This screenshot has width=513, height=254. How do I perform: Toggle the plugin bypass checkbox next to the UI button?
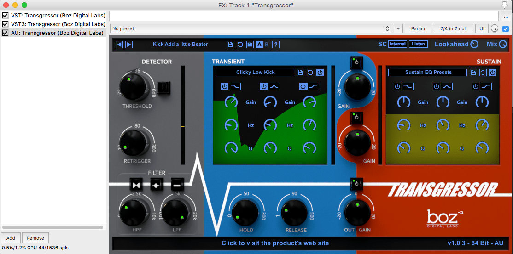pyautogui.click(x=506, y=29)
